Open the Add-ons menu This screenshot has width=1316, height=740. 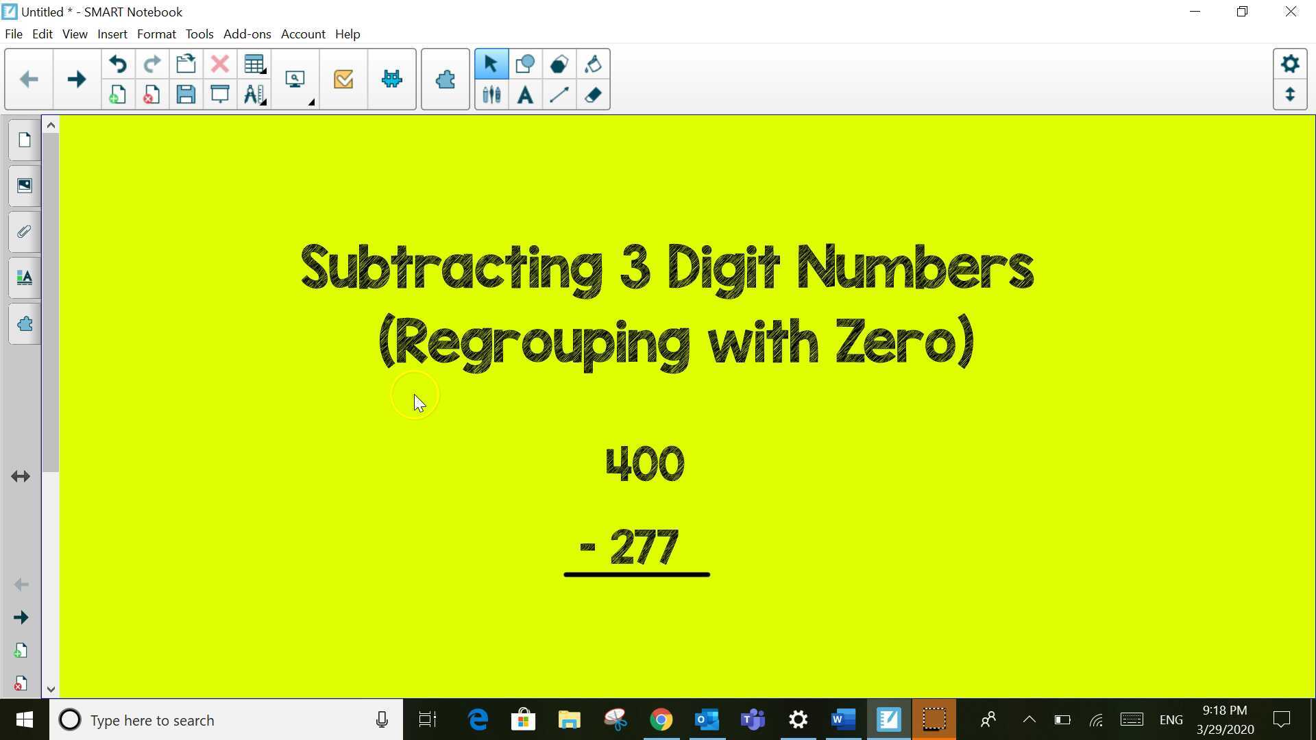(247, 34)
